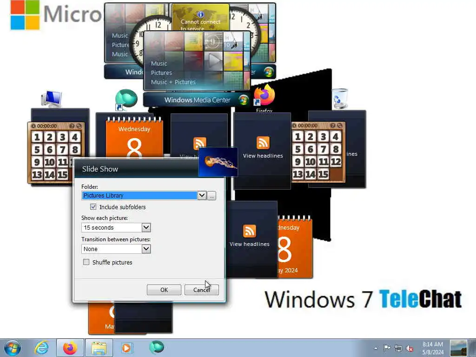Open the Recycle Bin on the desktop
The width and height of the screenshot is (476, 357).
[x=340, y=99]
